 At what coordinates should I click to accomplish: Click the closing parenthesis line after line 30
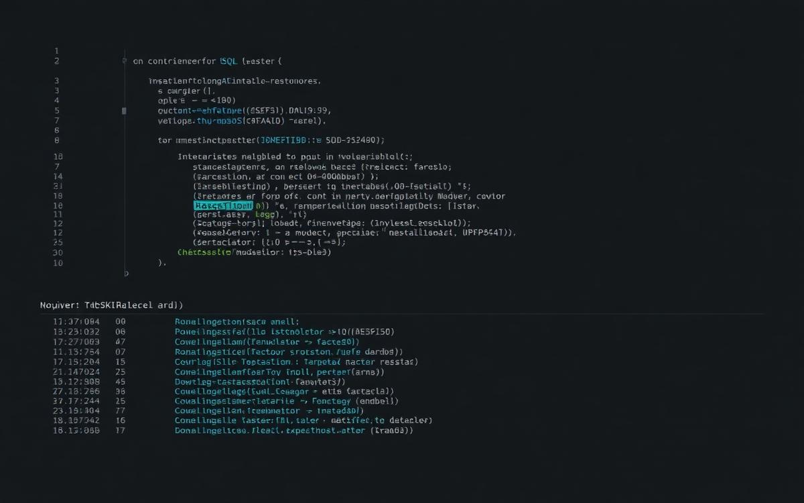161,264
